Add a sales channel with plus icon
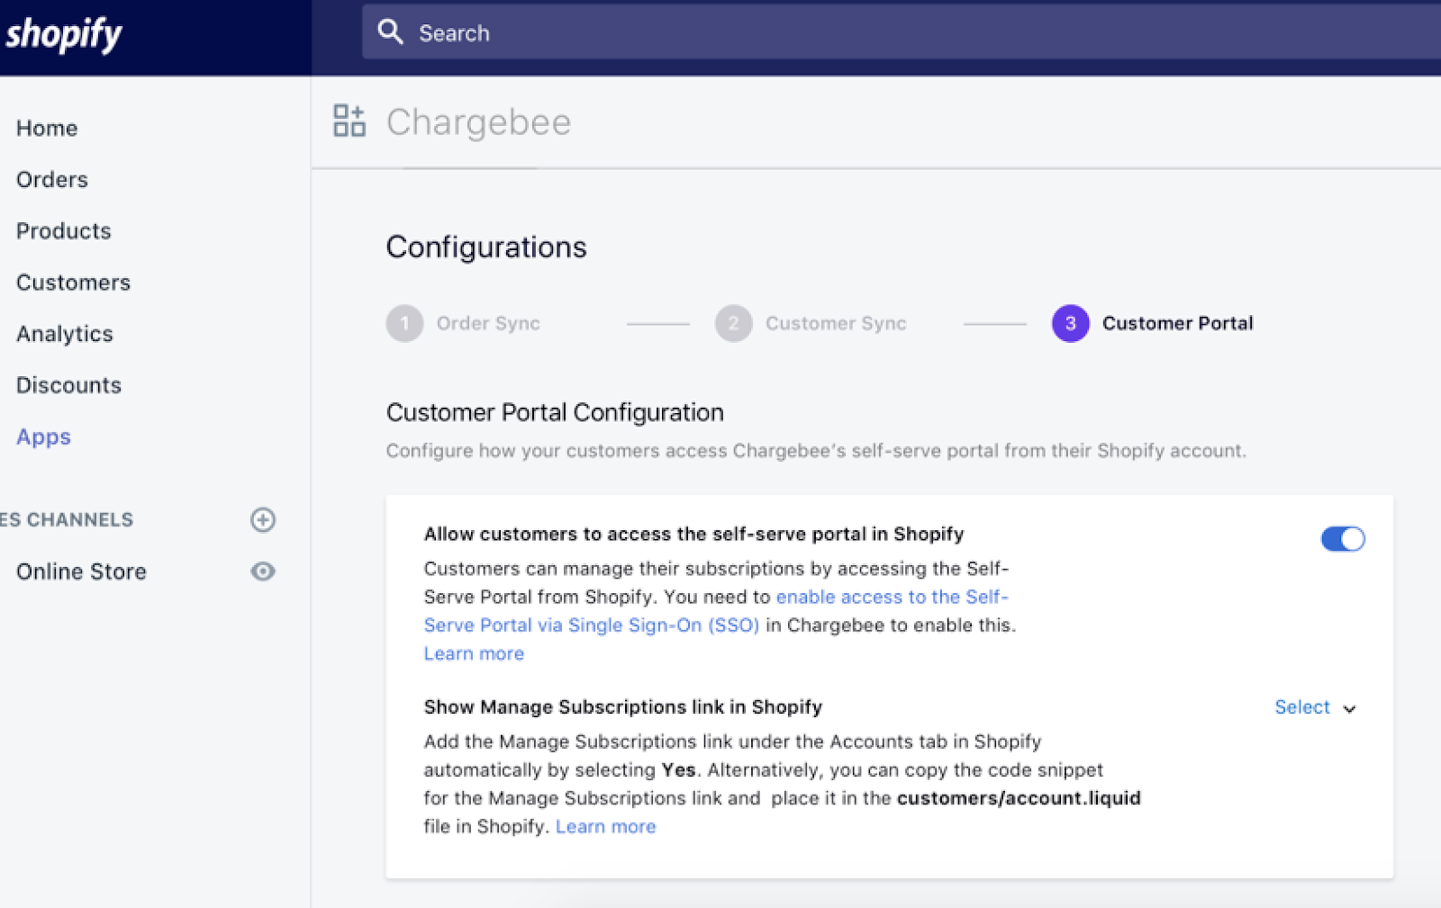 tap(263, 520)
